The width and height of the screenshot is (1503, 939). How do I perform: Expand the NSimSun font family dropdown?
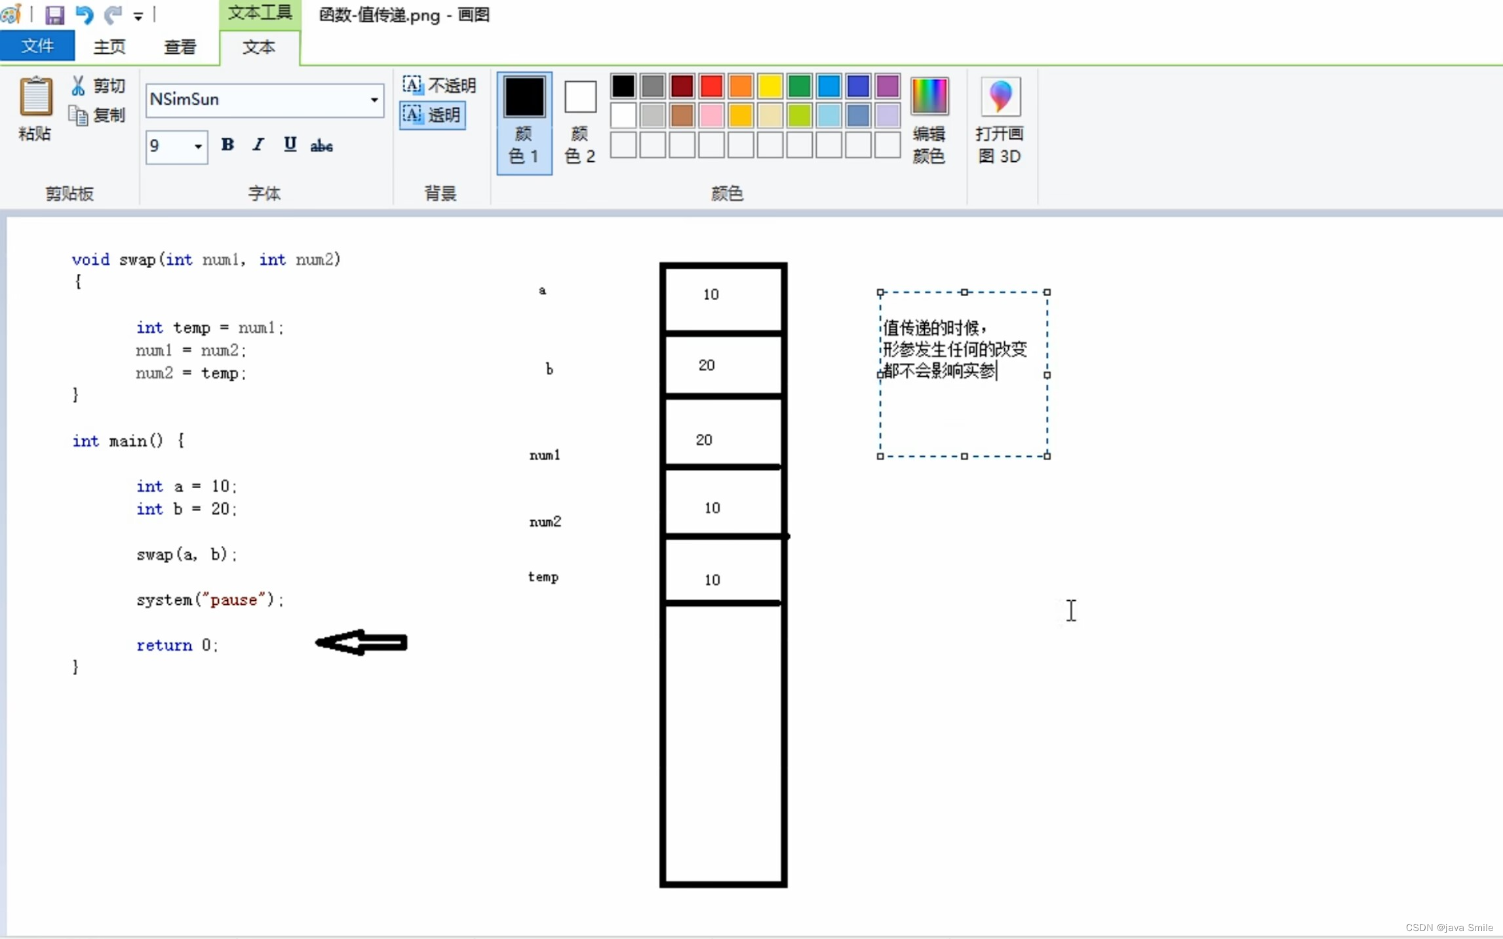pos(374,100)
